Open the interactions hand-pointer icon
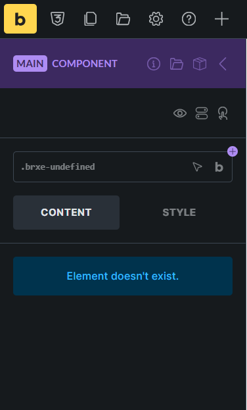 (x=223, y=113)
